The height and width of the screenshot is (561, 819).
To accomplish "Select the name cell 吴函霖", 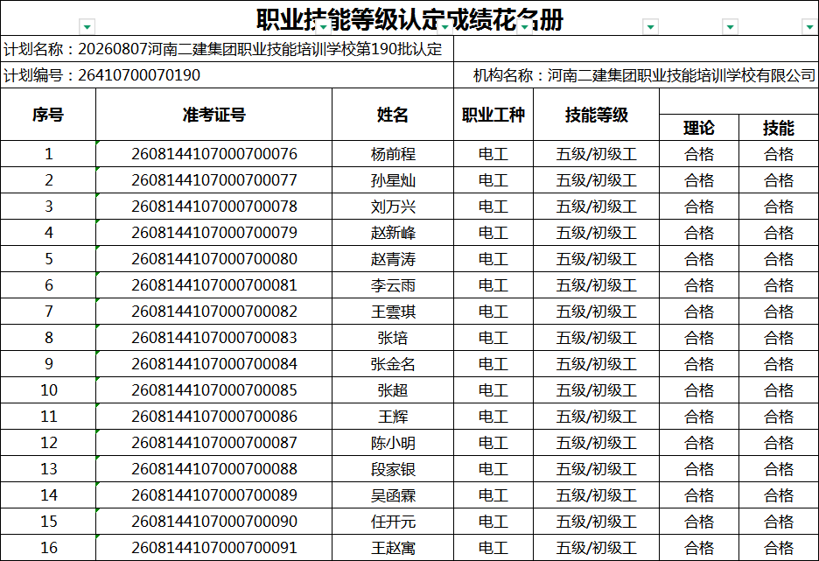I will pyautogui.click(x=393, y=495).
